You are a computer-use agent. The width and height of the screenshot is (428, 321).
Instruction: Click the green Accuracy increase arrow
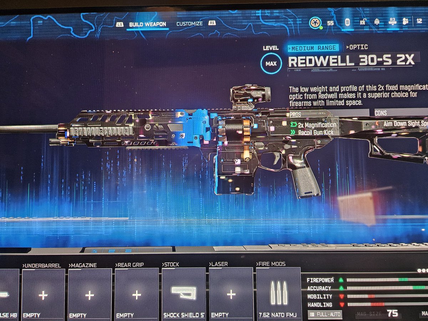pyautogui.click(x=341, y=288)
